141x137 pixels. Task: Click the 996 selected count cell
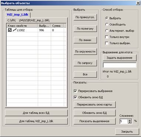41,30
